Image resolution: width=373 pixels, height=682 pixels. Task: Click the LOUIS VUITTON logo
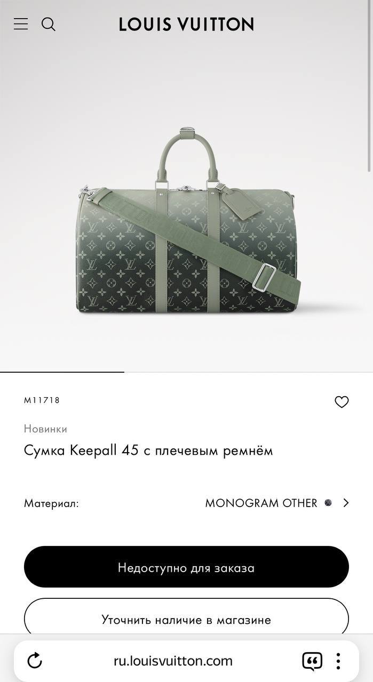tap(186, 24)
